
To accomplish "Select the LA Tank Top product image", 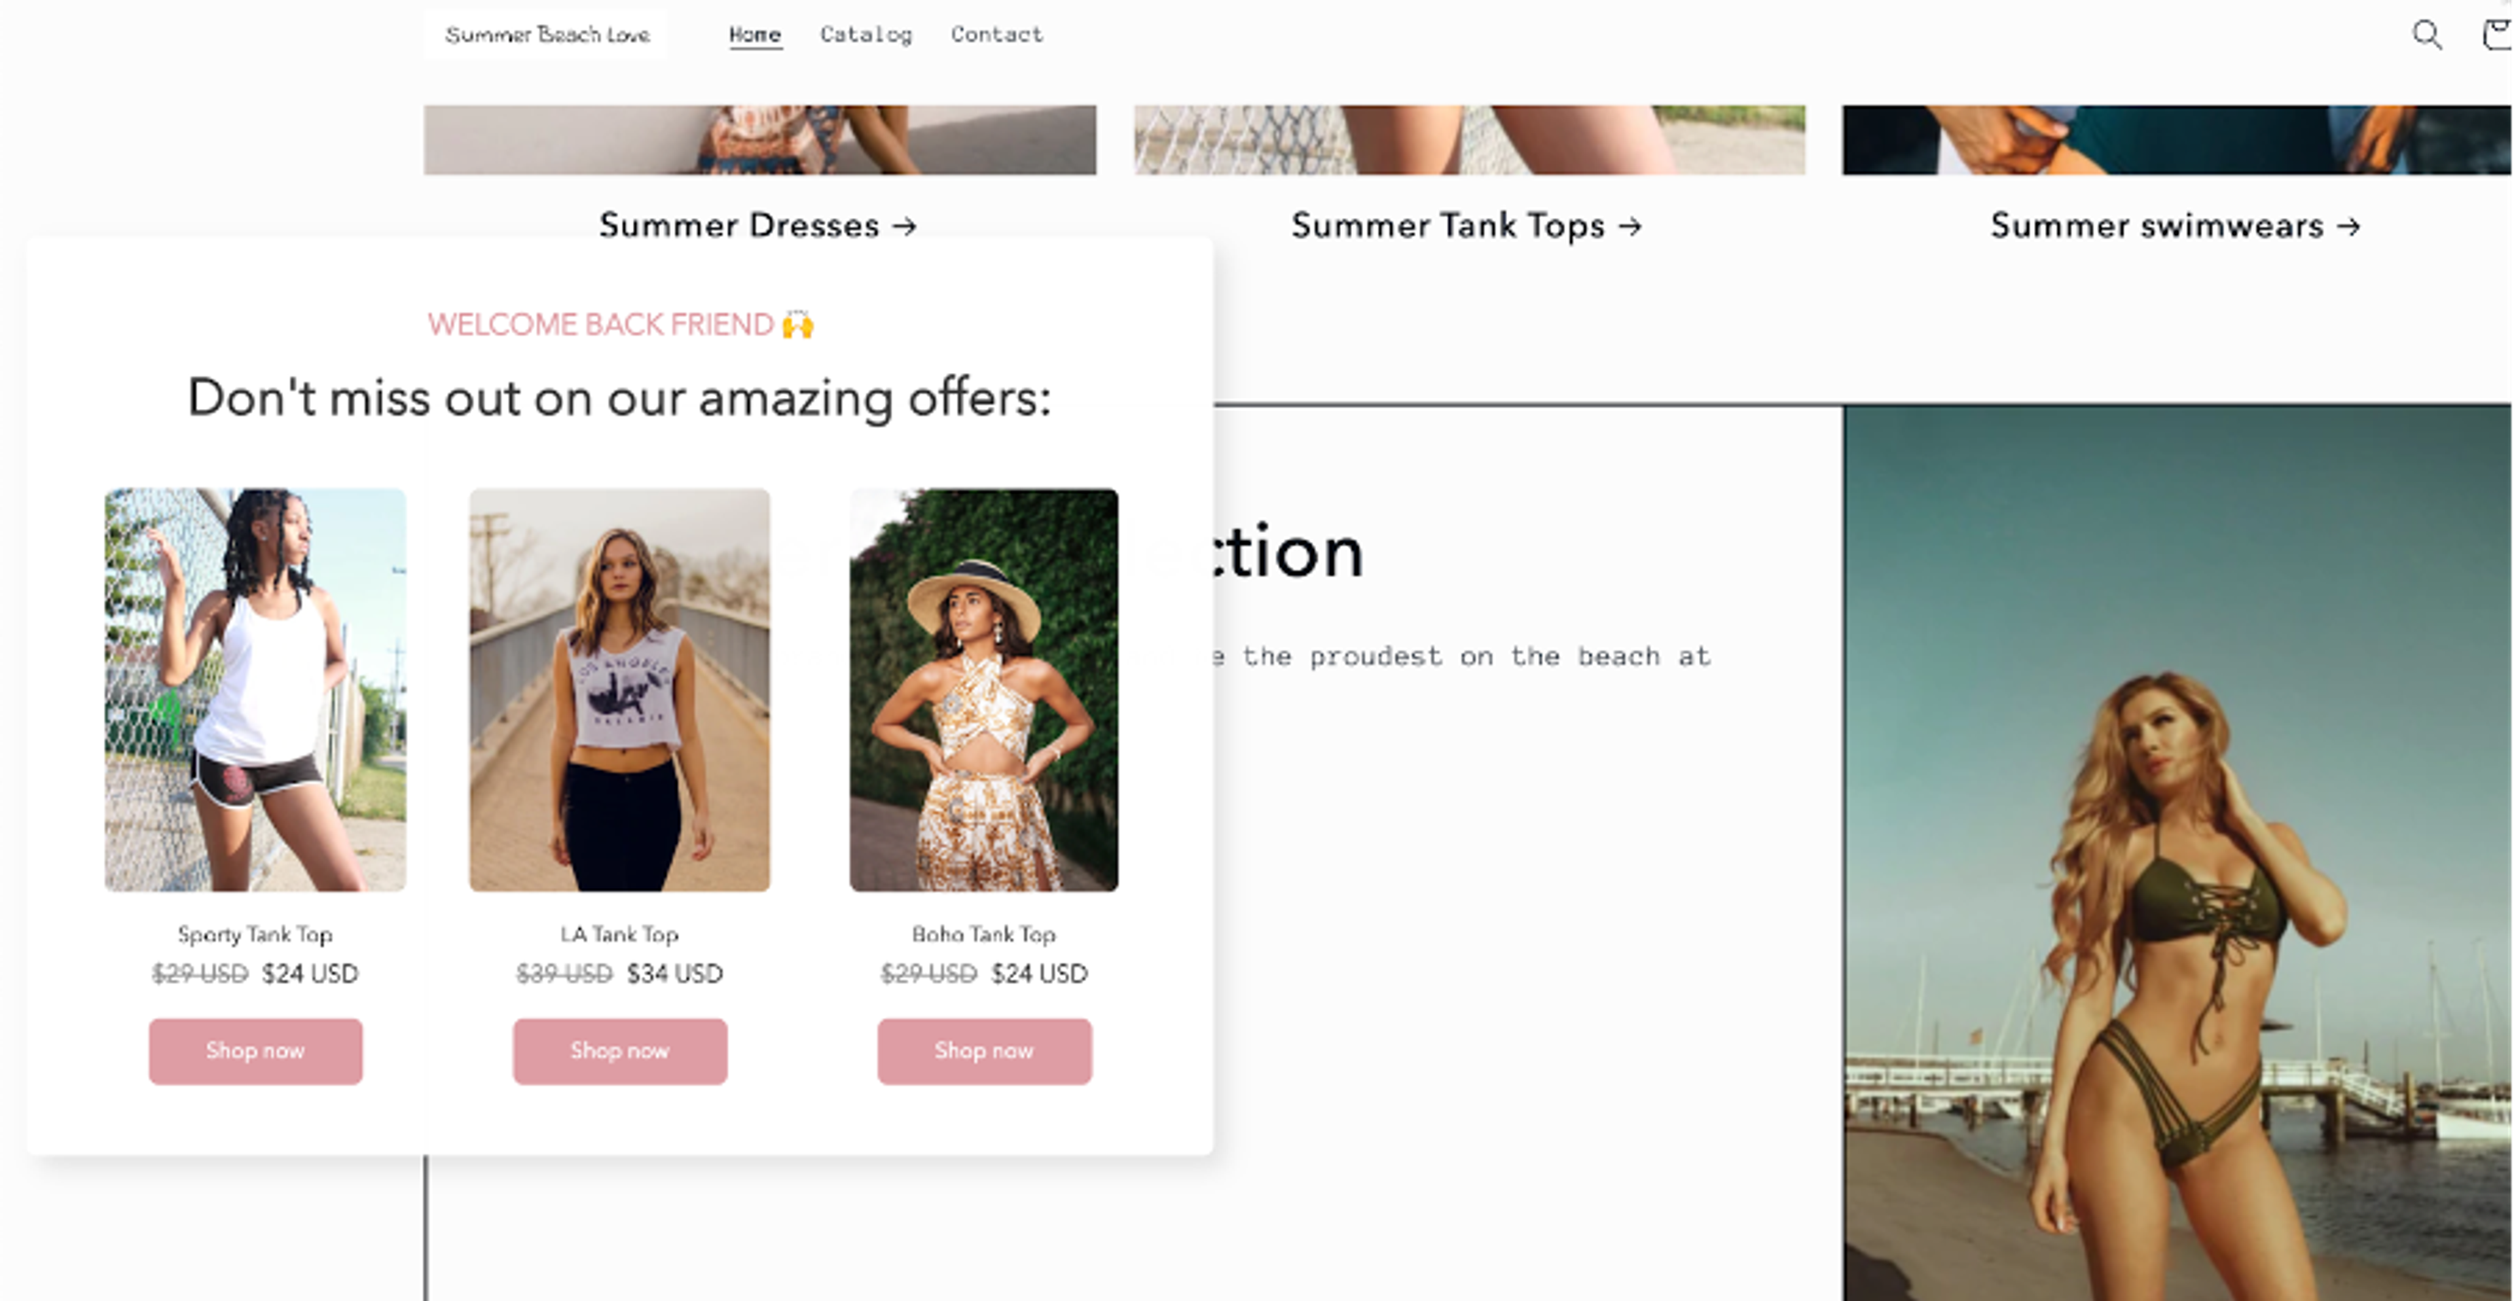I will (620, 690).
